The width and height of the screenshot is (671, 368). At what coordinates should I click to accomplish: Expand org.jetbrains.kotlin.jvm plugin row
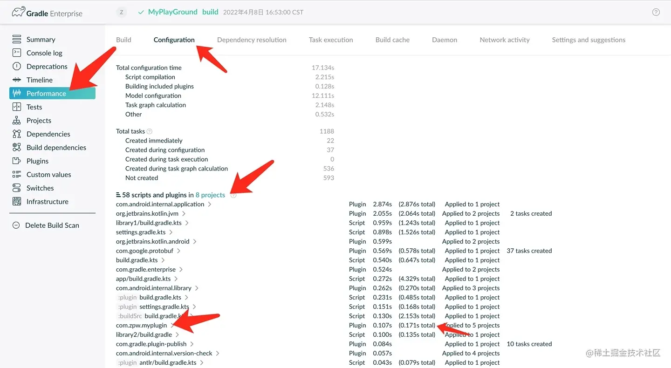coord(184,213)
